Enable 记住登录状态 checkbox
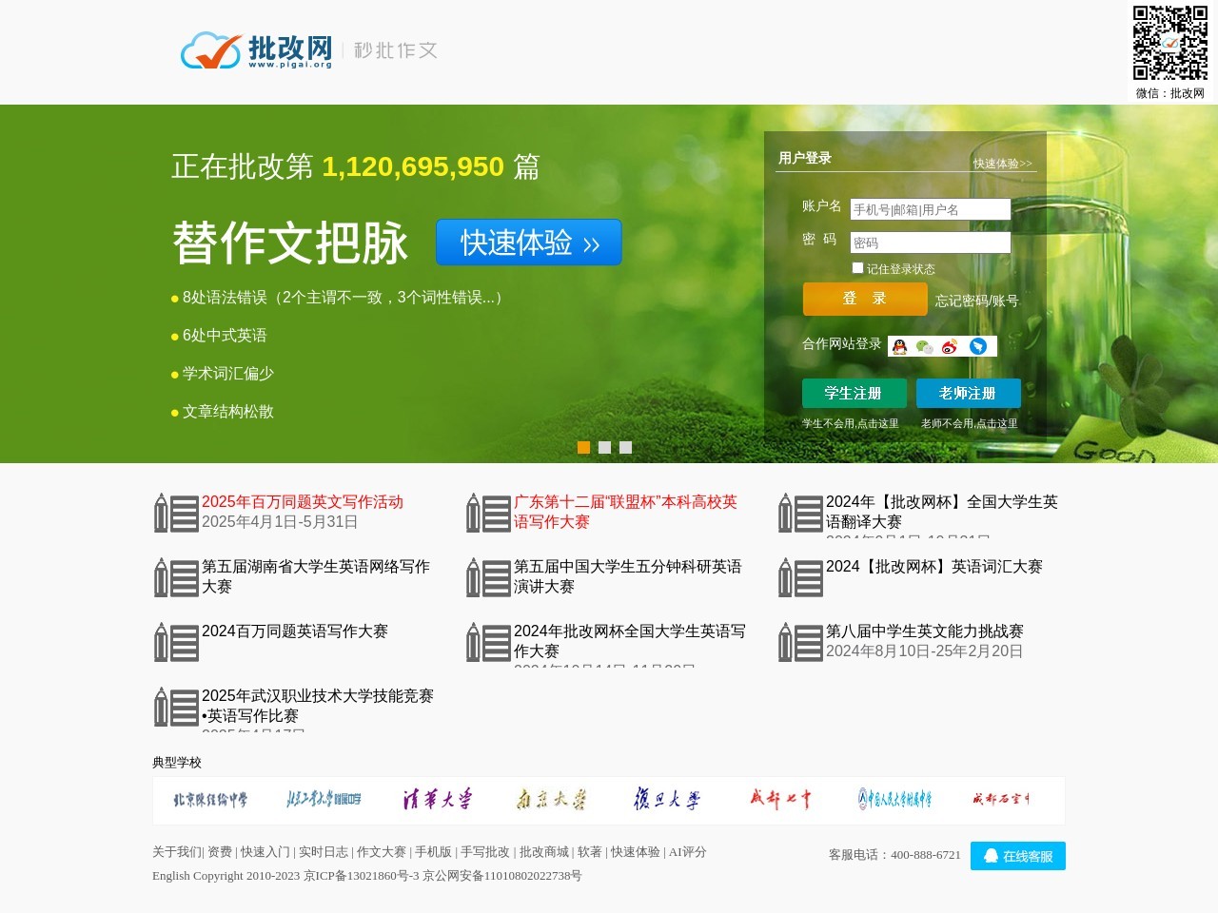Screen dimensions: 1218x913 (x=857, y=267)
